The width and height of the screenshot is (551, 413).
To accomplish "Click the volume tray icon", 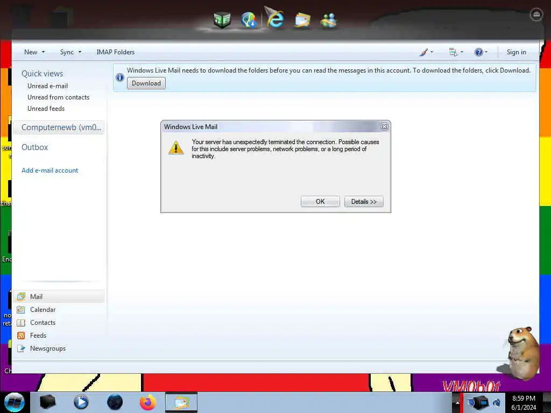I will [496, 403].
